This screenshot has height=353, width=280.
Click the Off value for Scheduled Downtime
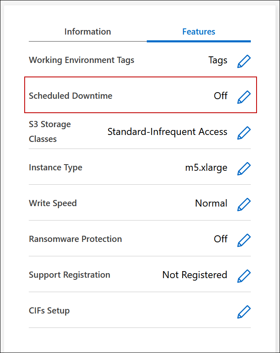(x=220, y=96)
